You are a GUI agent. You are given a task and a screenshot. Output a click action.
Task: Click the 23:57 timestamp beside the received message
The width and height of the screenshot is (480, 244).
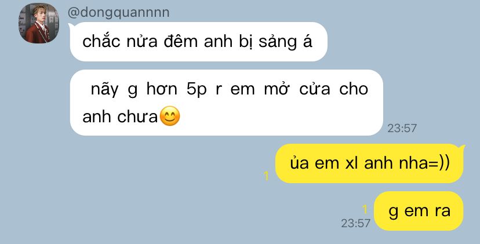402,128
